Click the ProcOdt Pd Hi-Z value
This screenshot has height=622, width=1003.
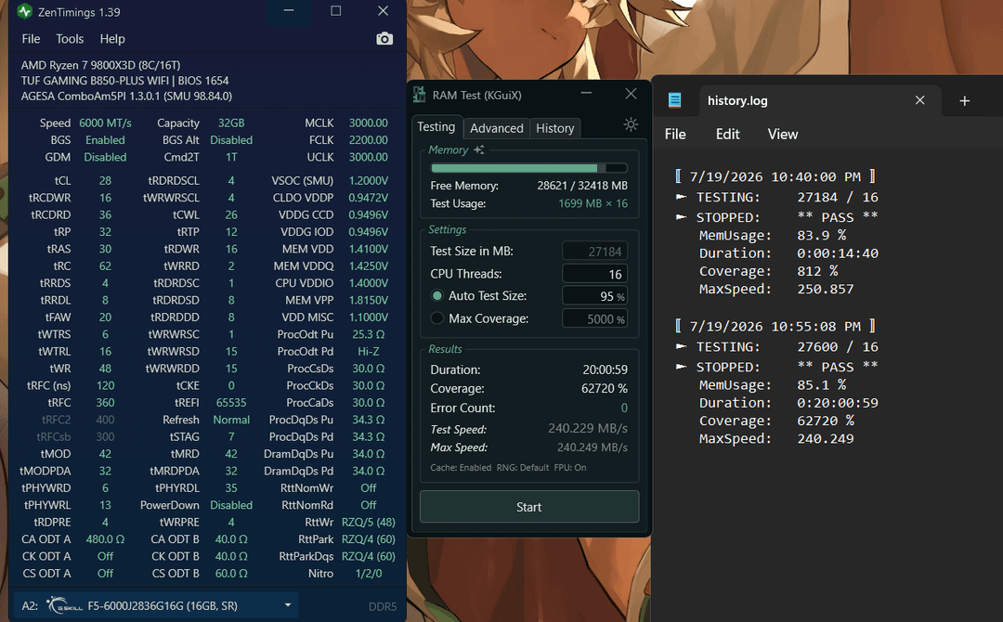click(x=368, y=352)
